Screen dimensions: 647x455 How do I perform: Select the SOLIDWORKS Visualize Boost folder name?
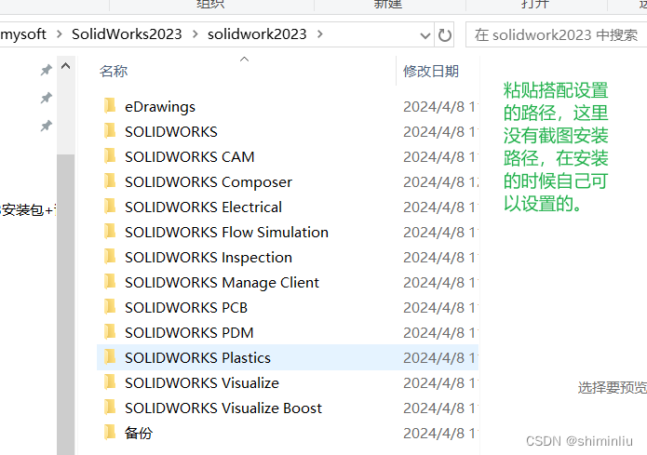tap(223, 408)
